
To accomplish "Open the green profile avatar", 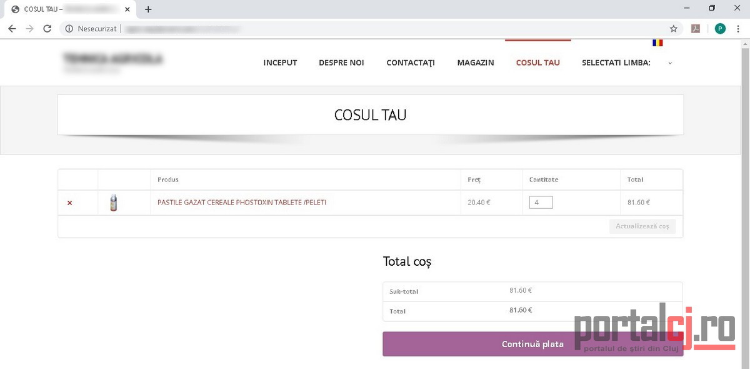I will tap(720, 29).
